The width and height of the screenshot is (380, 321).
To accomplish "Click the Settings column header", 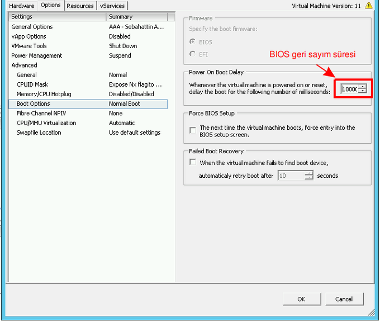I will point(57,17).
